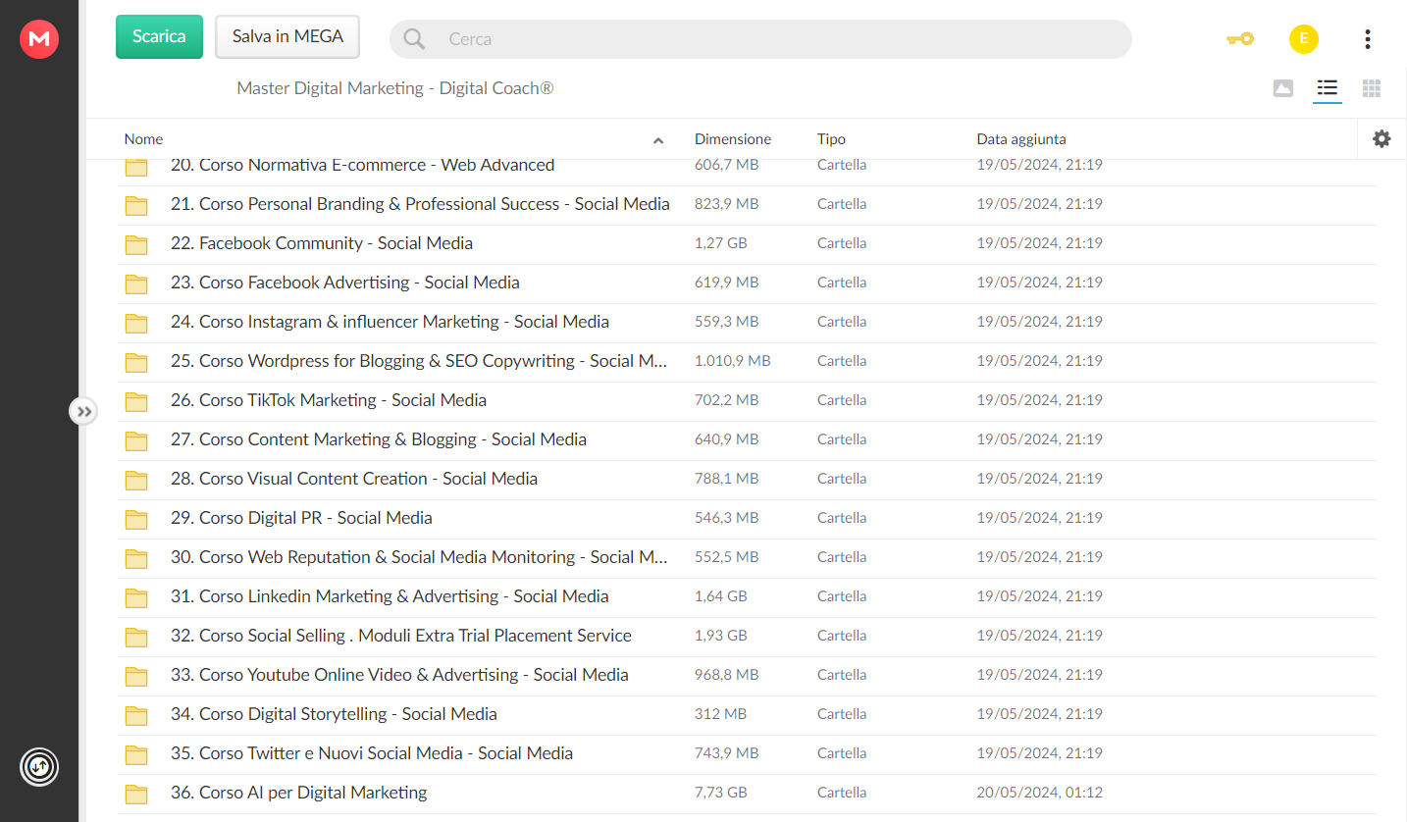This screenshot has width=1407, height=822.
Task: Click the Salva in MEGA button
Action: [x=287, y=37]
